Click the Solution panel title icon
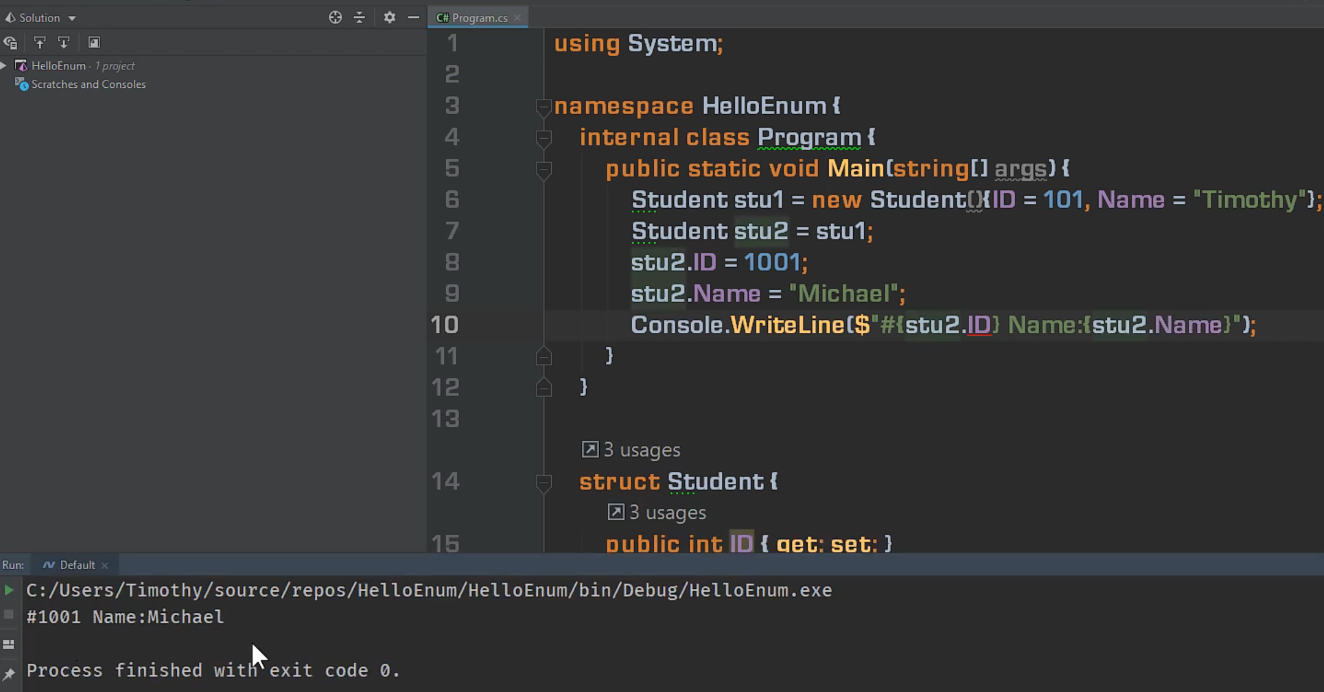1324x692 pixels. pos(10,18)
